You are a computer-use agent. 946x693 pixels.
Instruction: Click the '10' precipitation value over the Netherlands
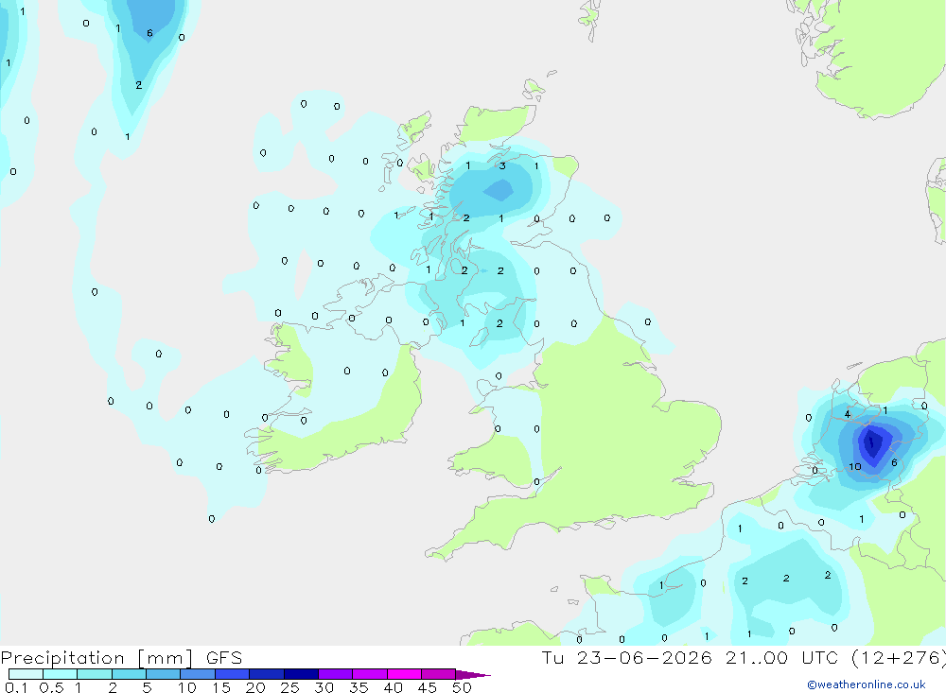(855, 466)
